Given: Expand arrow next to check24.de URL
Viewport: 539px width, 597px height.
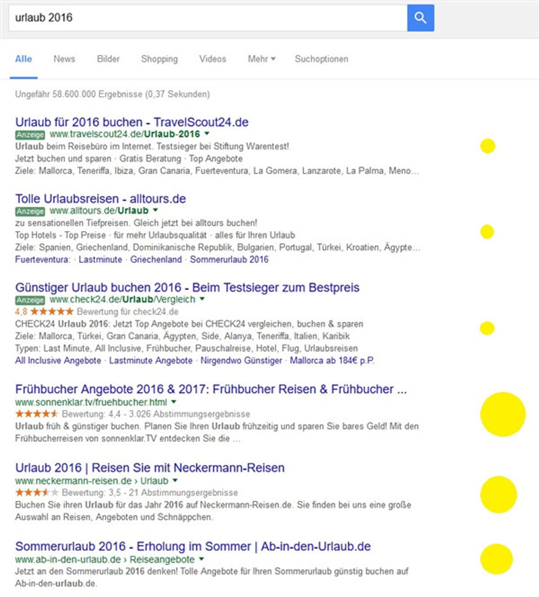Looking at the screenshot, I should [202, 298].
